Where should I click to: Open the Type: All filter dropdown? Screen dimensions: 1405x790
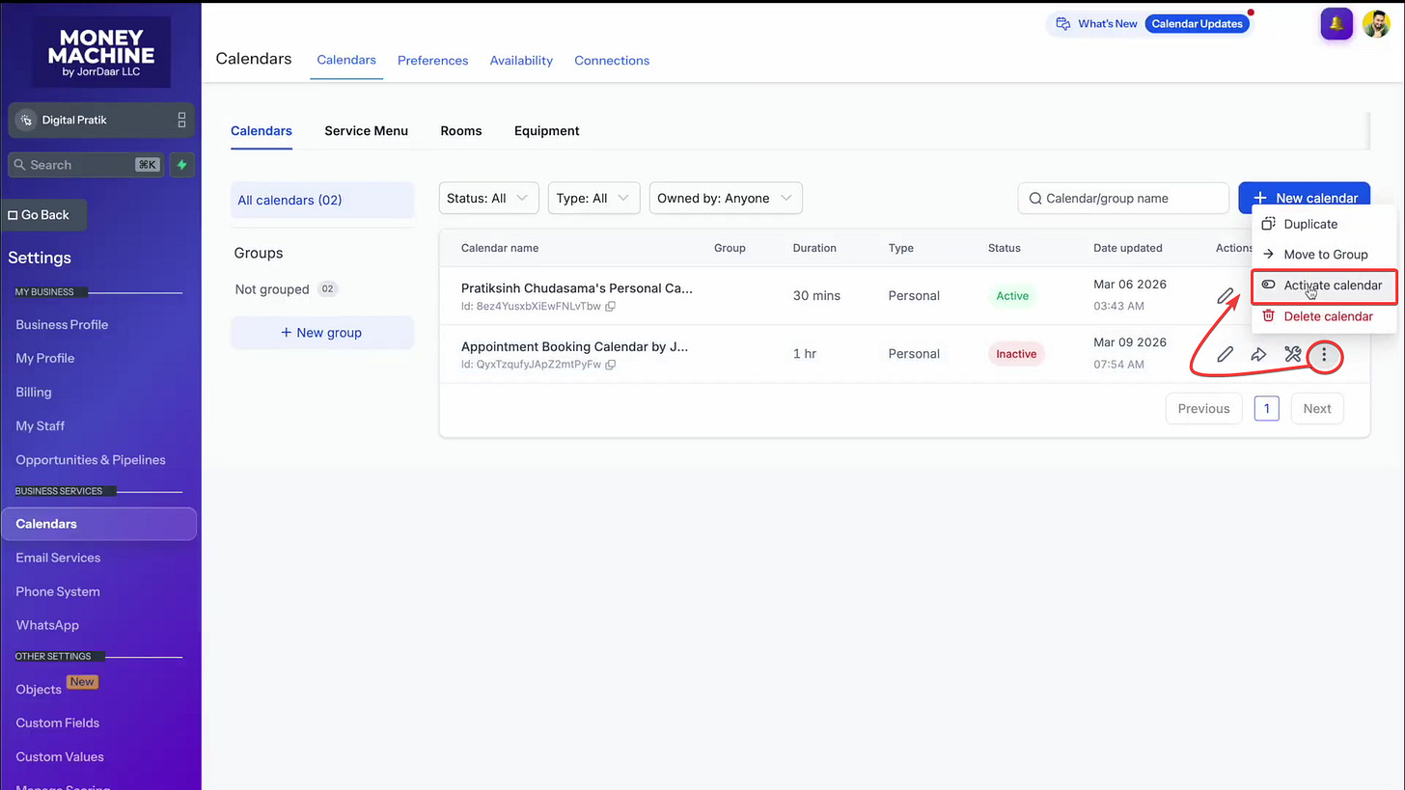pos(593,198)
